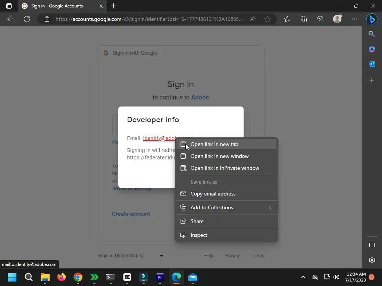Open File Explorer from the taskbar

[x=45, y=277]
